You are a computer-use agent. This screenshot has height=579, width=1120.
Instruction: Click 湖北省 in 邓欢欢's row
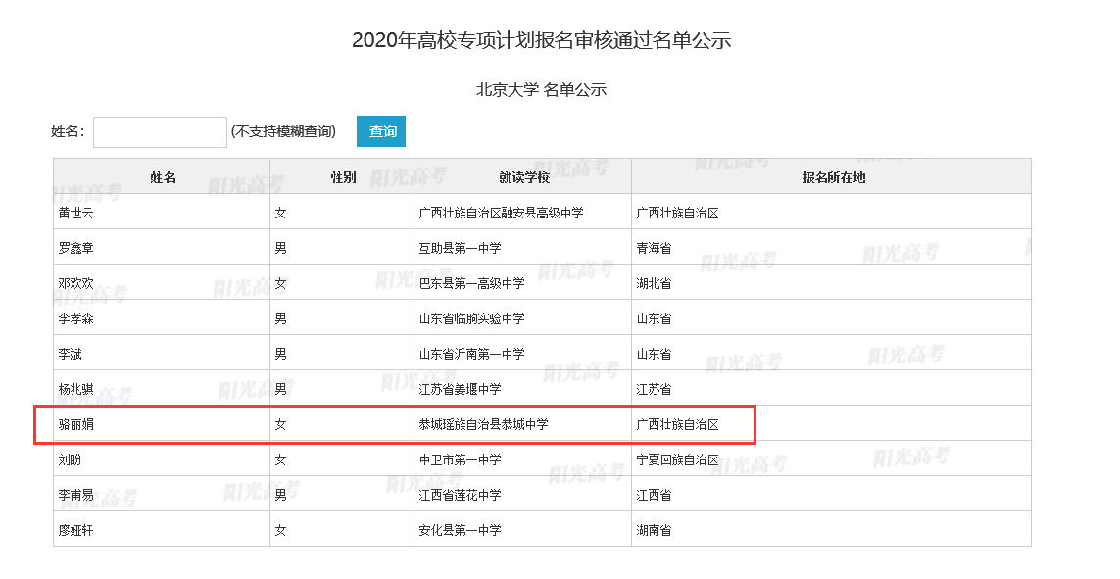pyautogui.click(x=654, y=283)
